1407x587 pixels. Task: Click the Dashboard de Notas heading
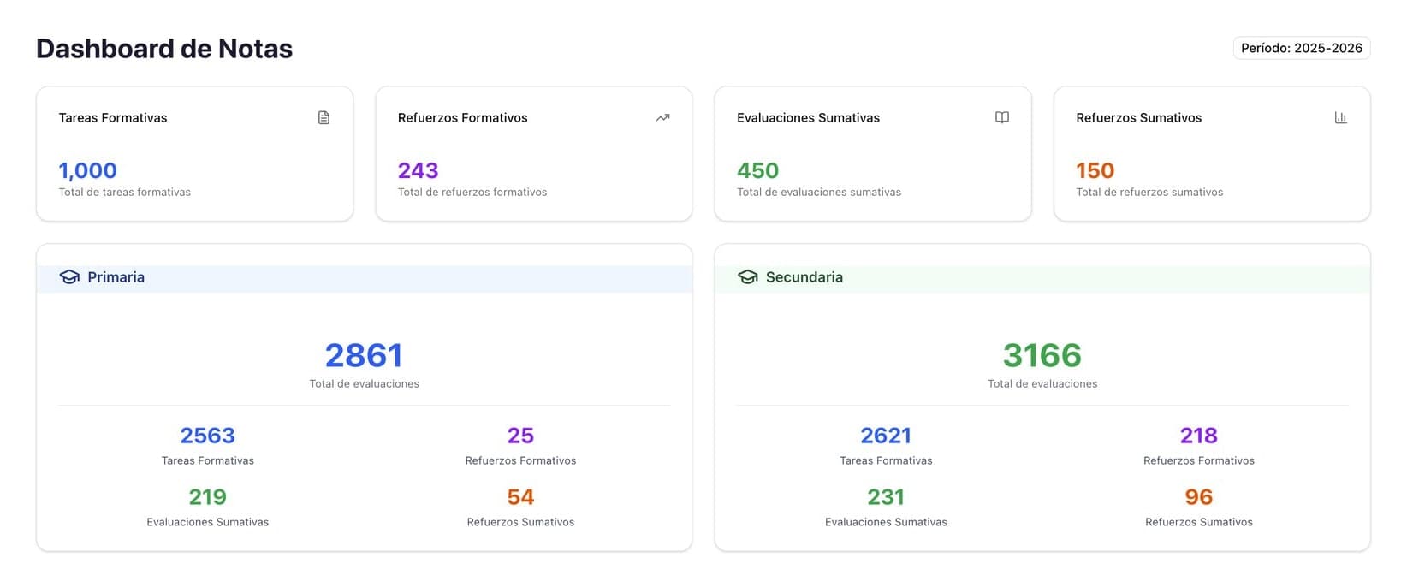click(164, 49)
